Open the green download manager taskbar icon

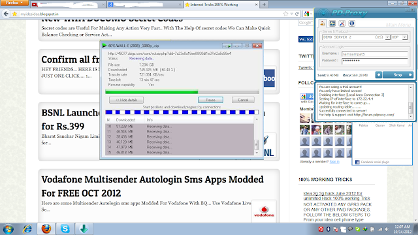84,229
